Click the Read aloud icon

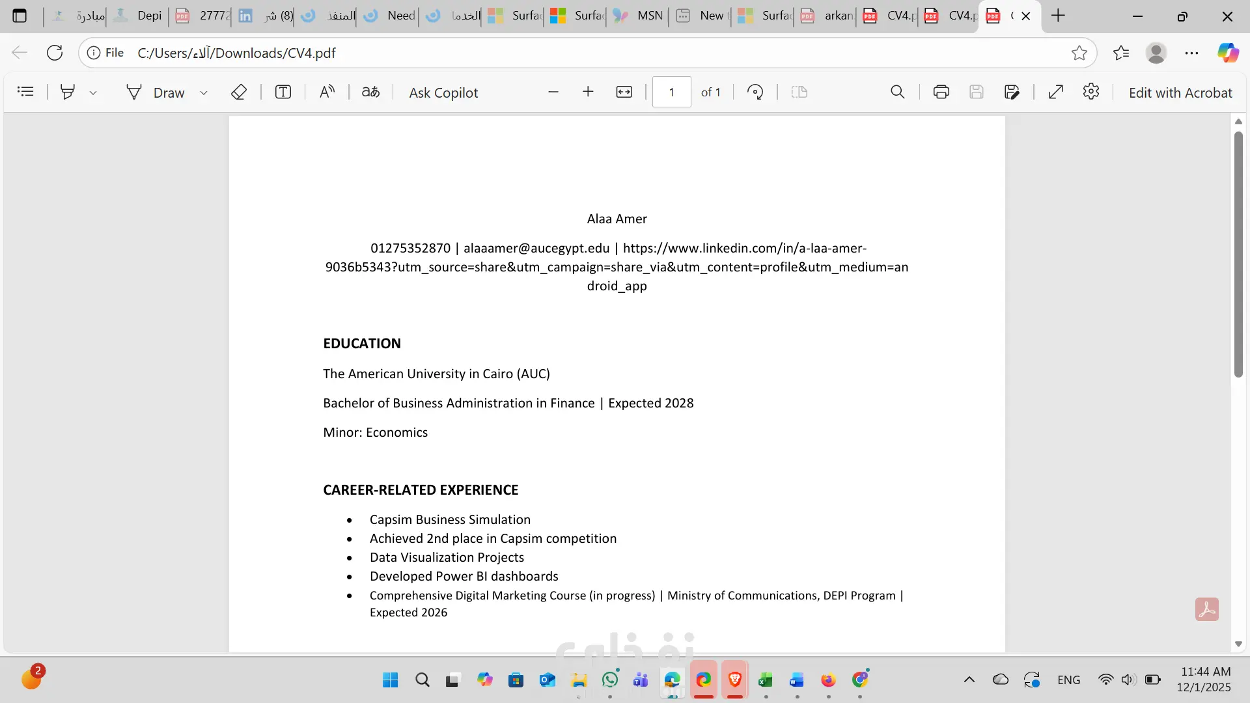[x=327, y=92]
